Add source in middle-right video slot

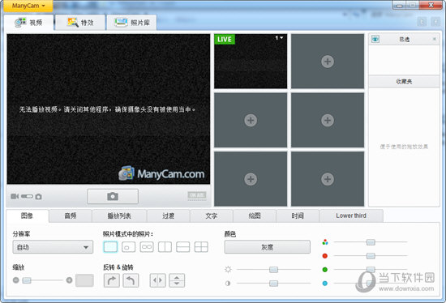tap(328, 120)
